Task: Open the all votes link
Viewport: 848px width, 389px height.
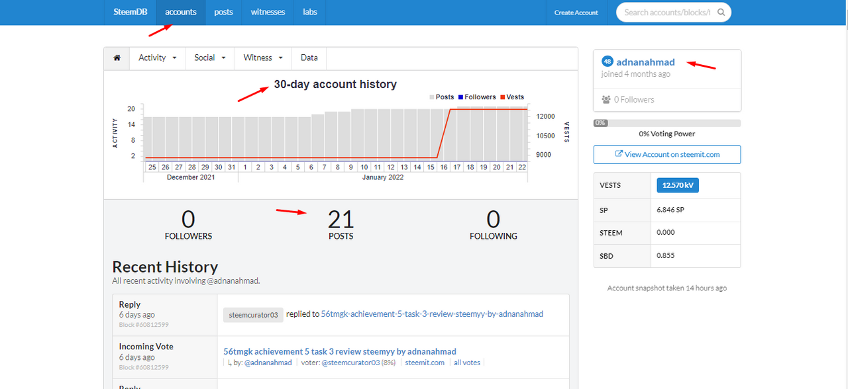Action: 467,363
